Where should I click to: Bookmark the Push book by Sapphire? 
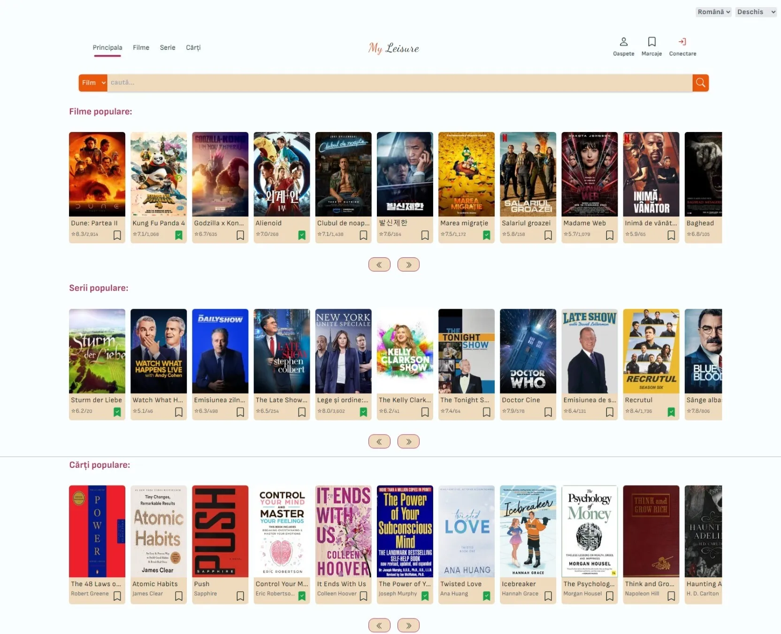[x=240, y=596]
